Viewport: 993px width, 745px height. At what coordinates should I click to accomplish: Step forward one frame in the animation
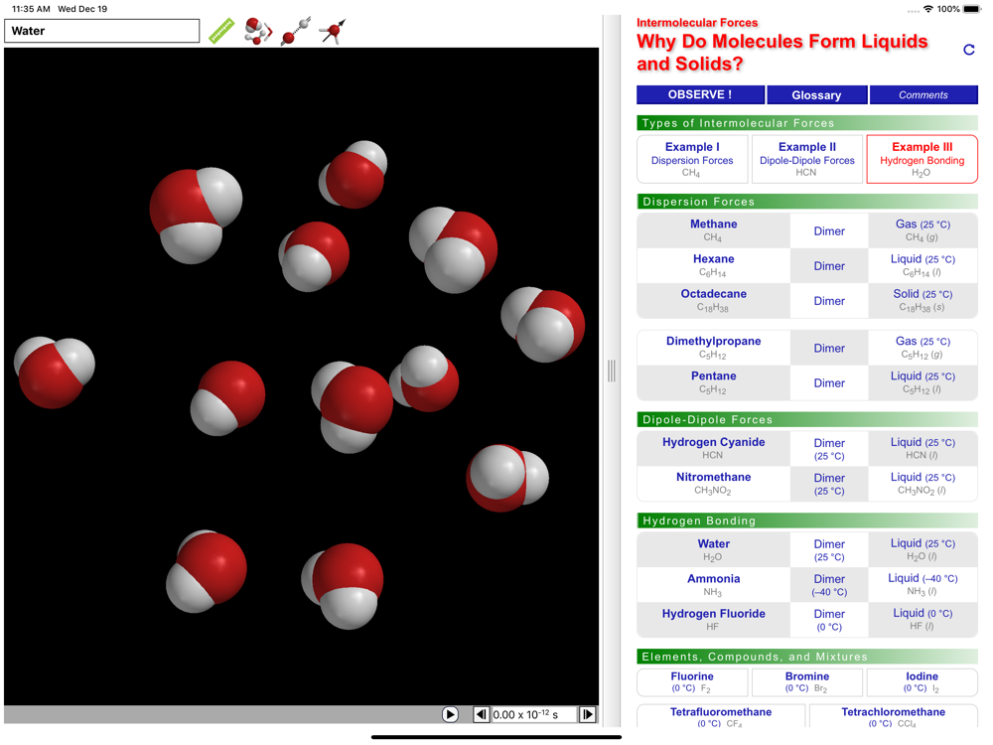[587, 714]
